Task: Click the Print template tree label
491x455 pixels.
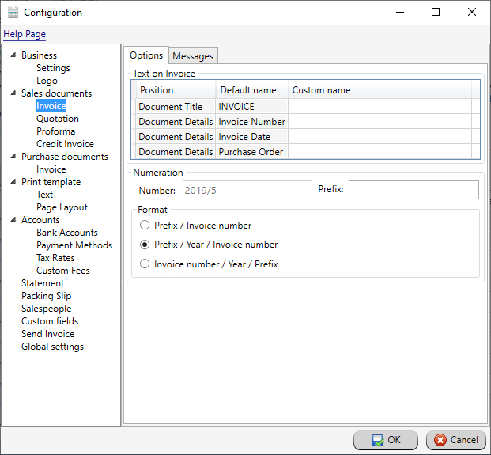Action: pos(51,182)
